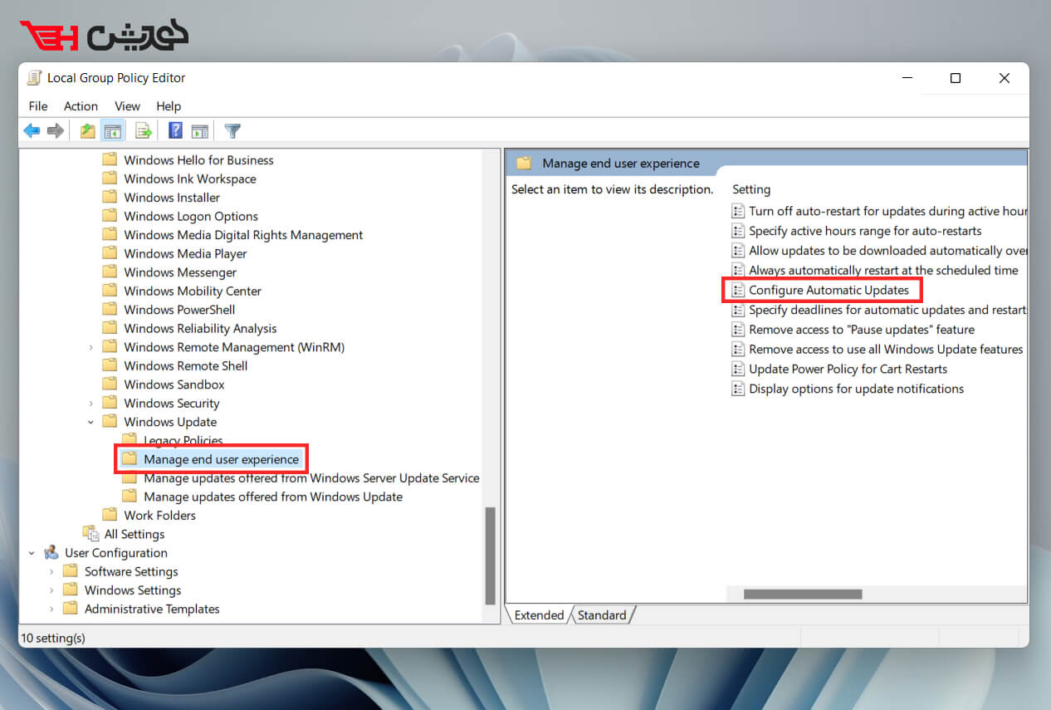
Task: Click the Back navigation arrow in the toolbar
Action: pyautogui.click(x=32, y=130)
